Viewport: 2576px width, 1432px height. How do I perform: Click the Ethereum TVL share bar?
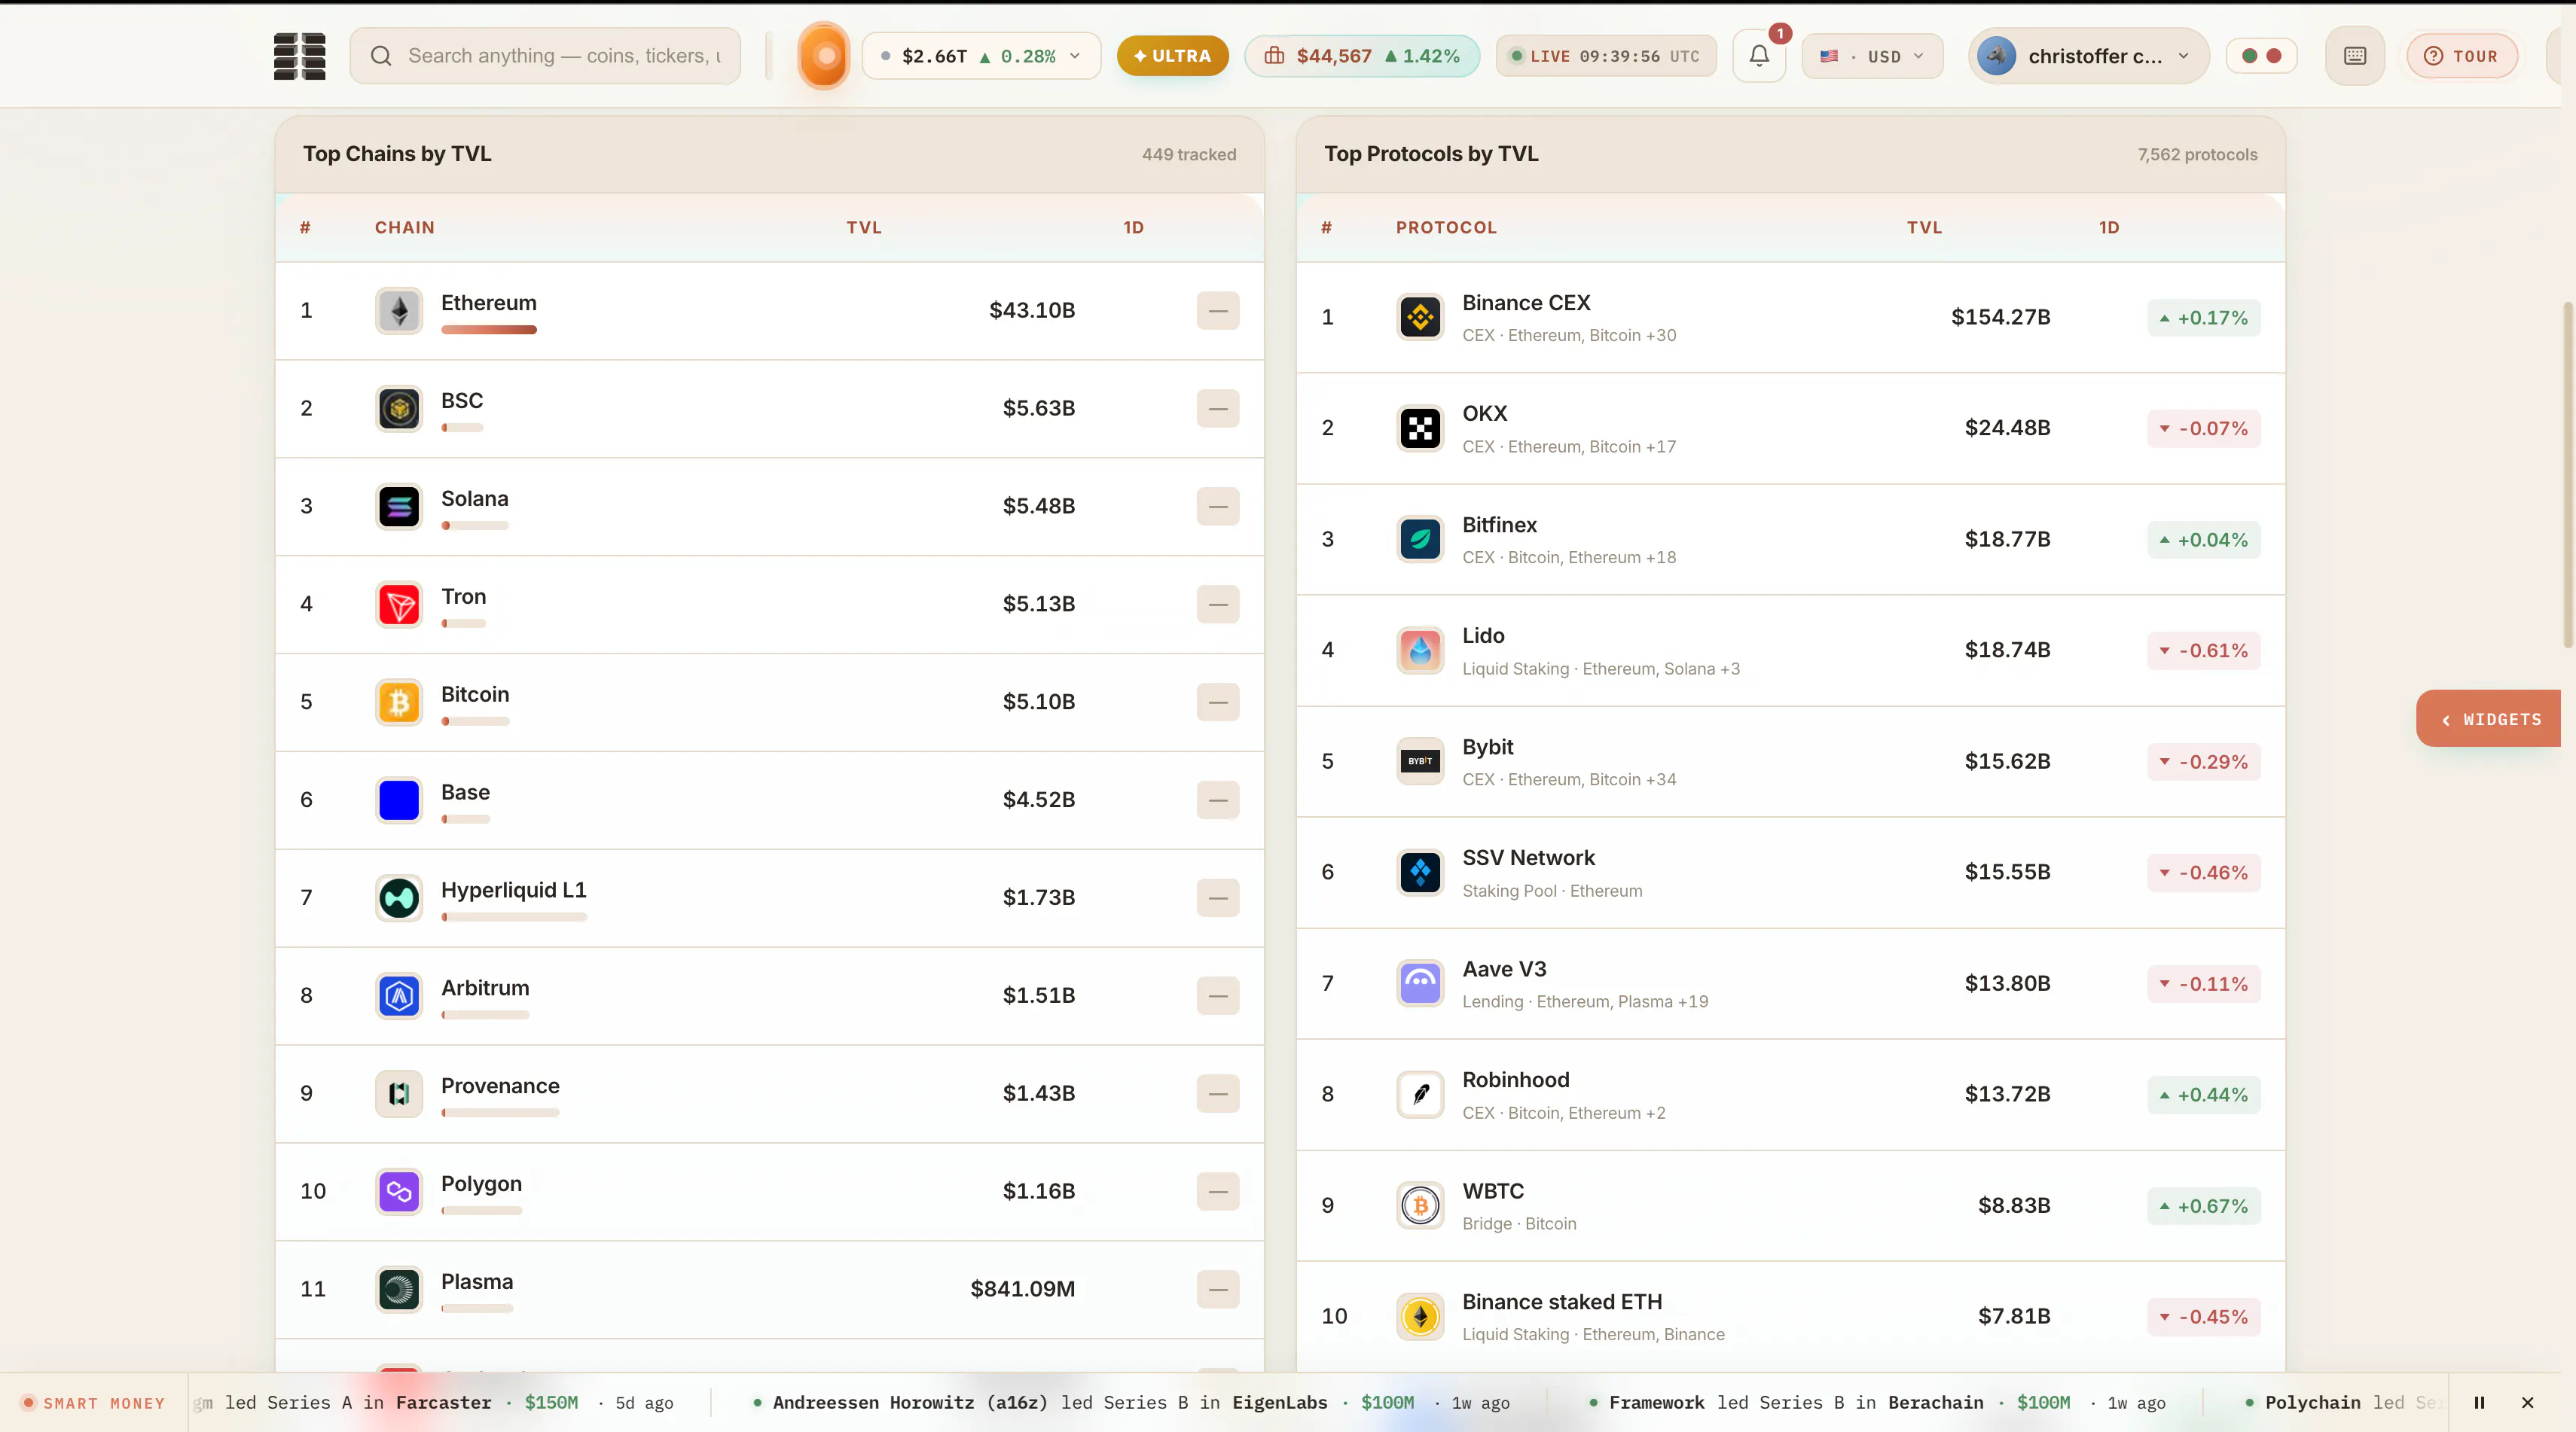pos(489,330)
